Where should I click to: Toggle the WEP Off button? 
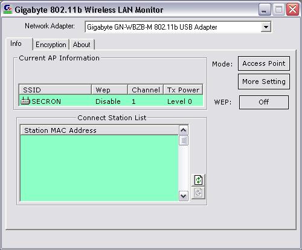264,102
